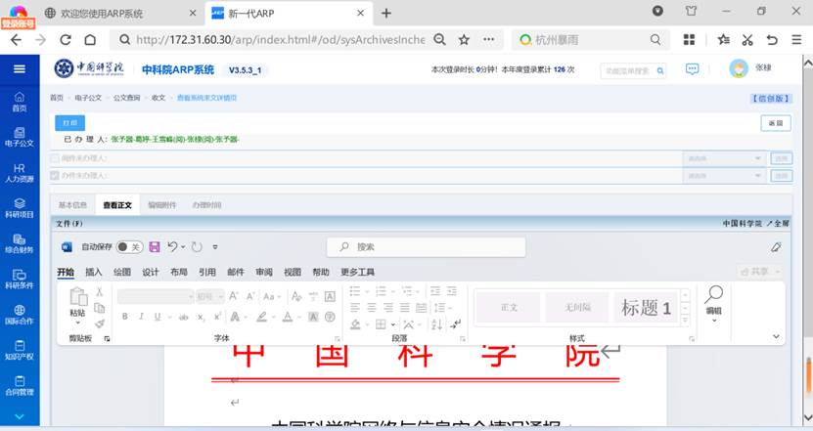Check the 阅件未办理人 checkbox

[x=55, y=157]
